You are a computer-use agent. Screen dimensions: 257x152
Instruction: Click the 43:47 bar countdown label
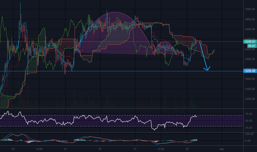click(x=251, y=46)
